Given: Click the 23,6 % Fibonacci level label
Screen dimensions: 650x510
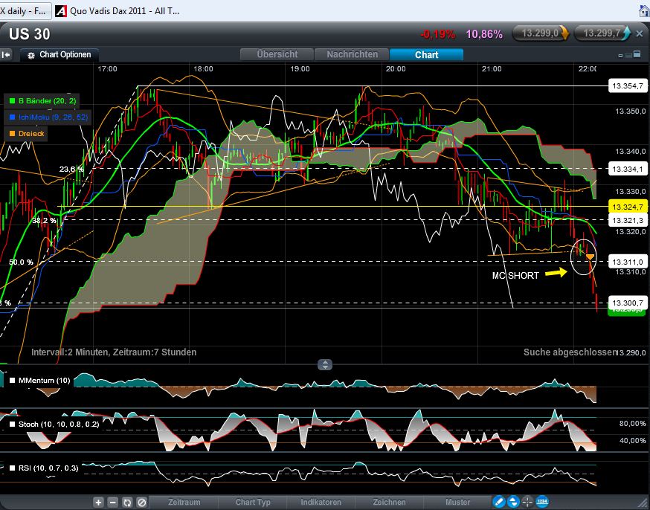Looking at the screenshot, I should pyautogui.click(x=71, y=169).
